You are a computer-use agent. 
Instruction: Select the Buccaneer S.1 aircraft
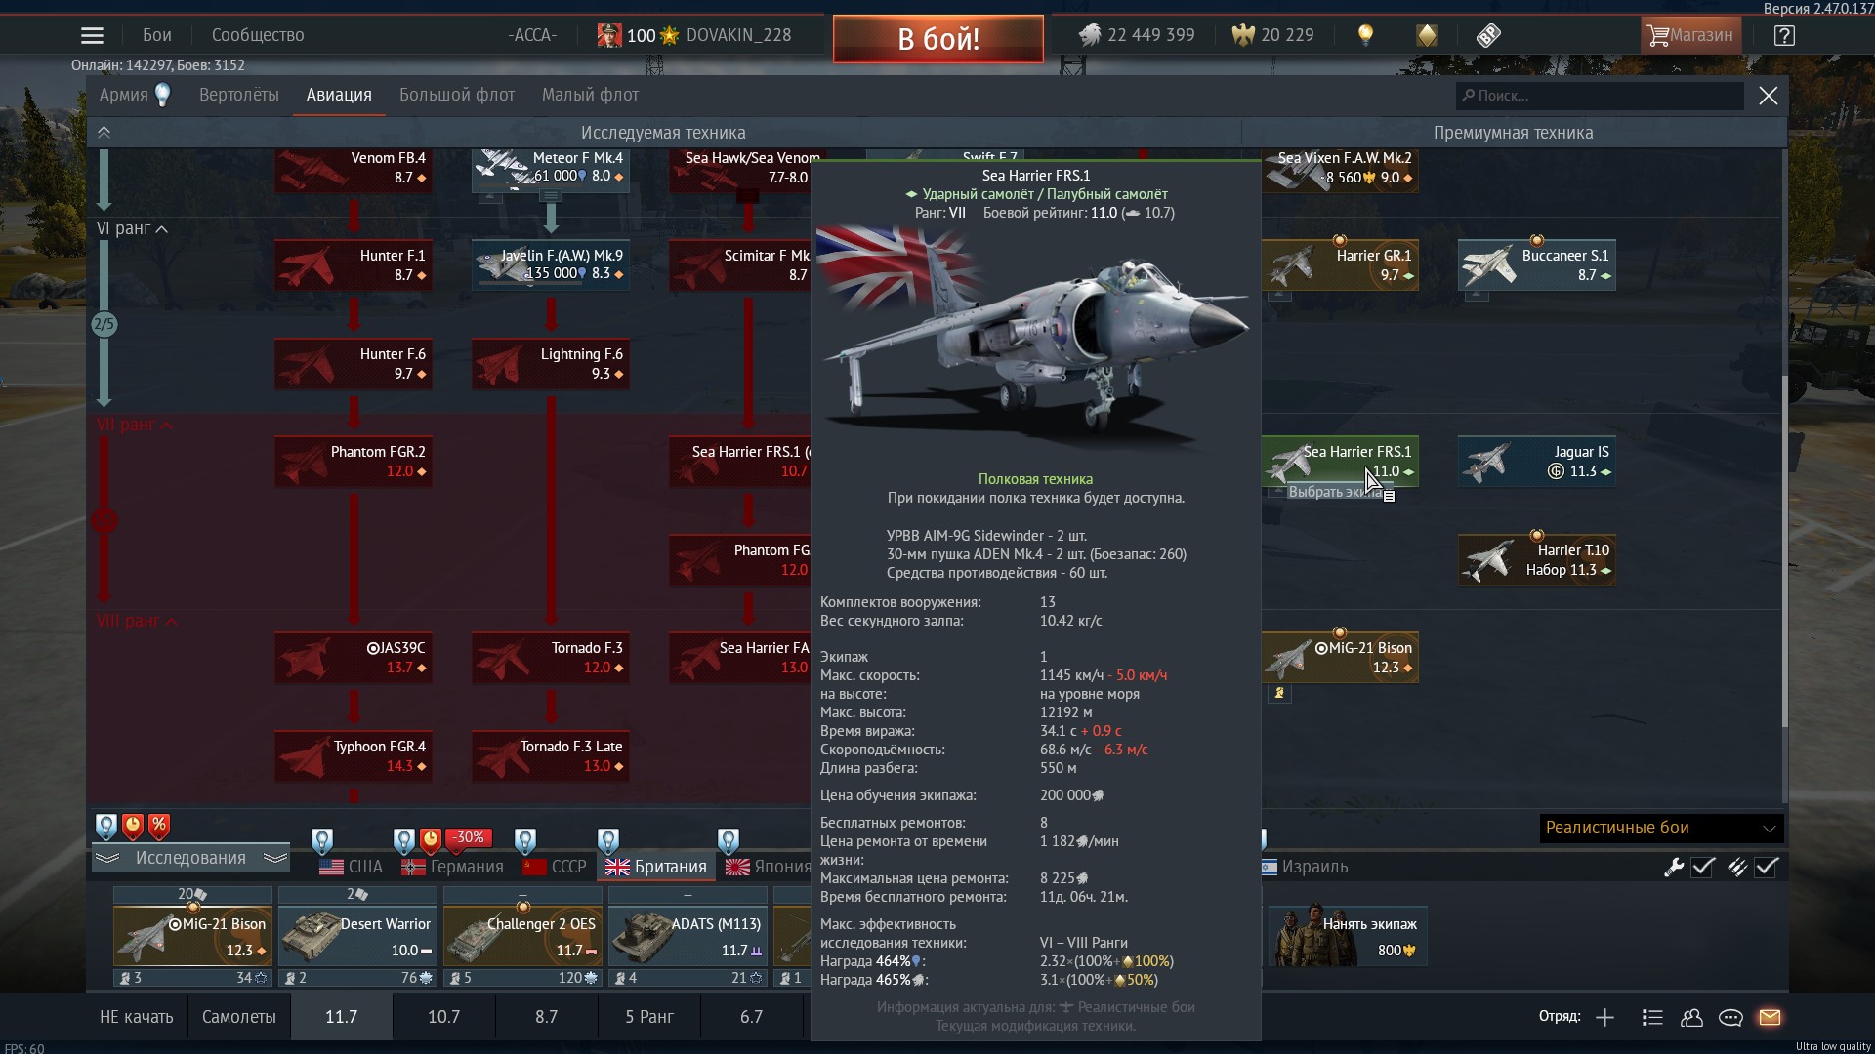(1536, 265)
